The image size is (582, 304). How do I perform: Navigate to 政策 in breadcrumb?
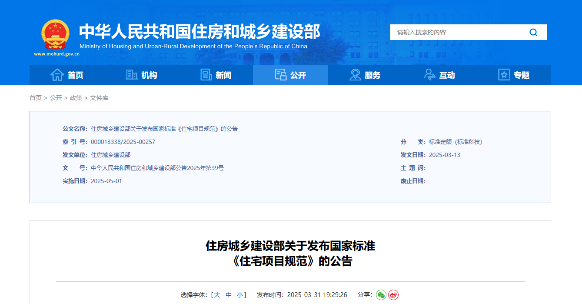click(76, 98)
